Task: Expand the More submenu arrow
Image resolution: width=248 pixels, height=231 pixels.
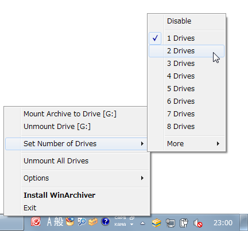Action: pyautogui.click(x=218, y=144)
